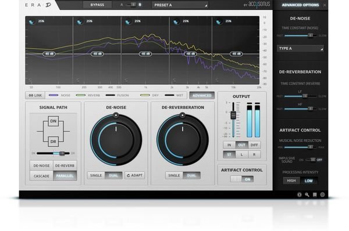Click the DE-REVERB signal path button
This screenshot has width=349, height=231.
pos(65,165)
